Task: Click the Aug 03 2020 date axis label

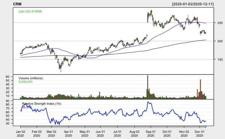Action: point(134,134)
